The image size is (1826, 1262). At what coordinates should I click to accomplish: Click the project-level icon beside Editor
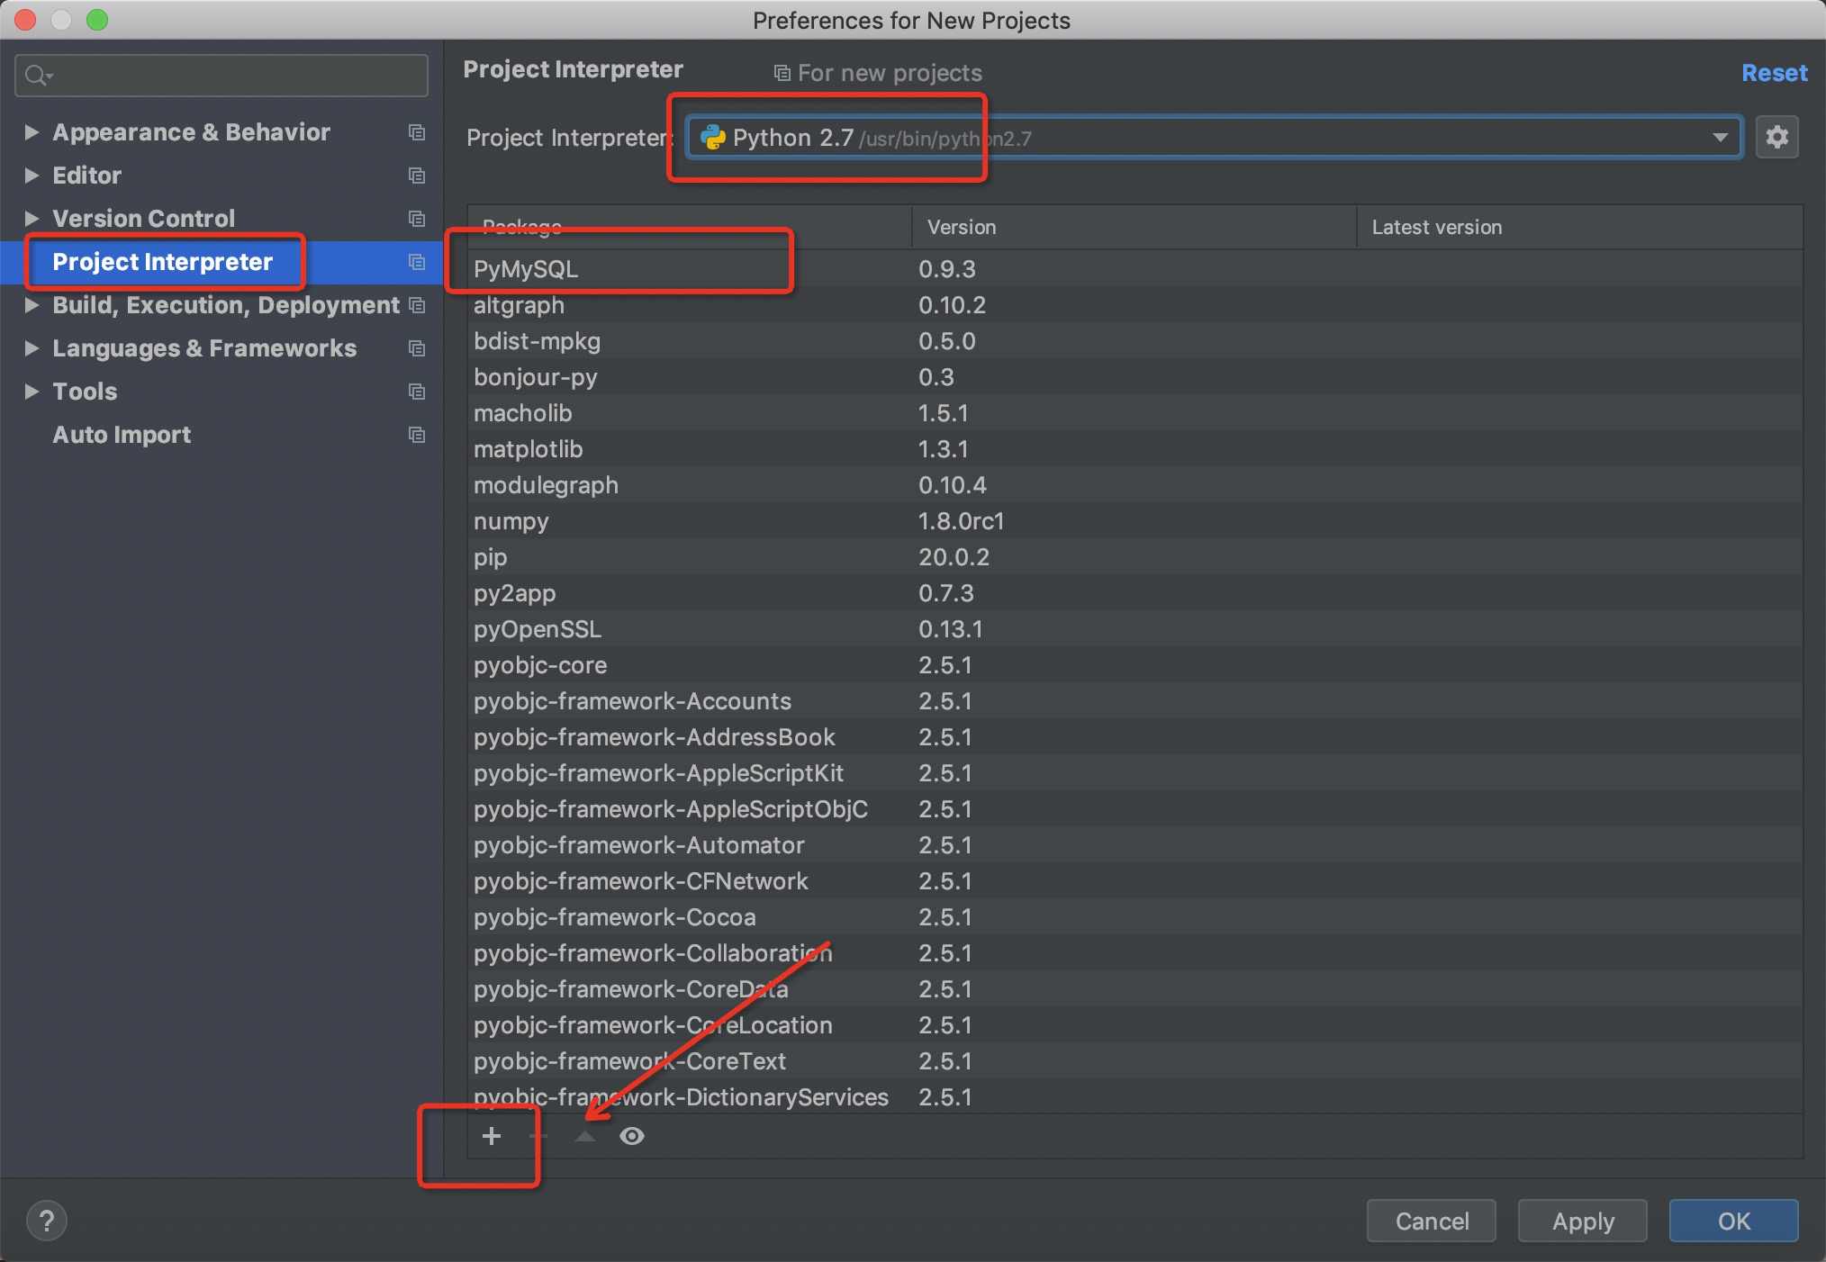[416, 176]
